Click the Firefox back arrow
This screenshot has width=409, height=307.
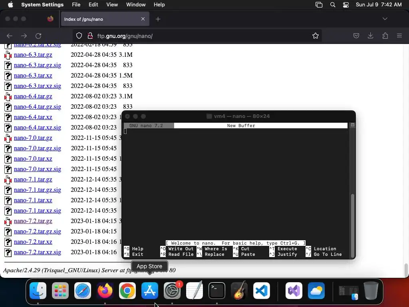coord(10,36)
